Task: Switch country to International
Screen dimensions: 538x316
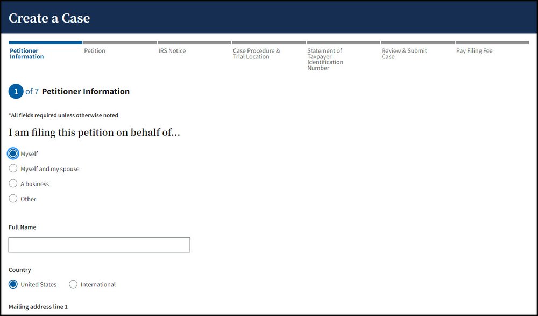Action: 73,284
